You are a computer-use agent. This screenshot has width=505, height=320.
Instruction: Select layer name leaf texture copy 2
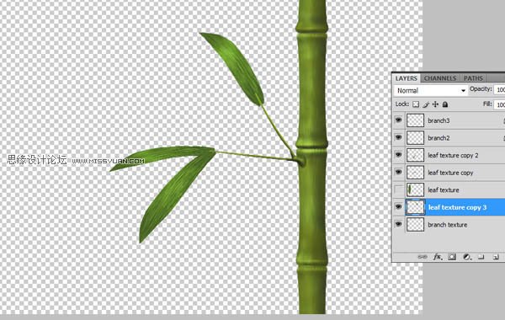coord(453,155)
